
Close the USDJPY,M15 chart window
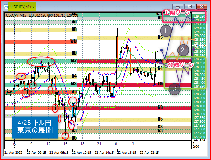[x=201, y=7]
